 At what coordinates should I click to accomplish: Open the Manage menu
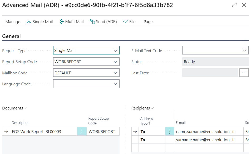13,22
